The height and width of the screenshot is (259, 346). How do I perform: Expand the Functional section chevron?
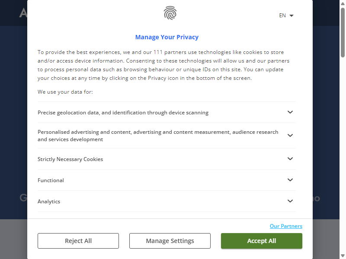[x=290, y=180]
